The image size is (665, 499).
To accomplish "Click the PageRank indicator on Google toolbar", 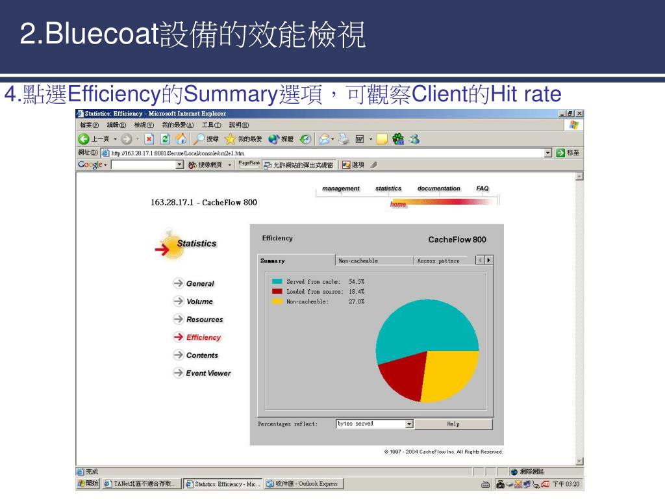I will coord(249,164).
